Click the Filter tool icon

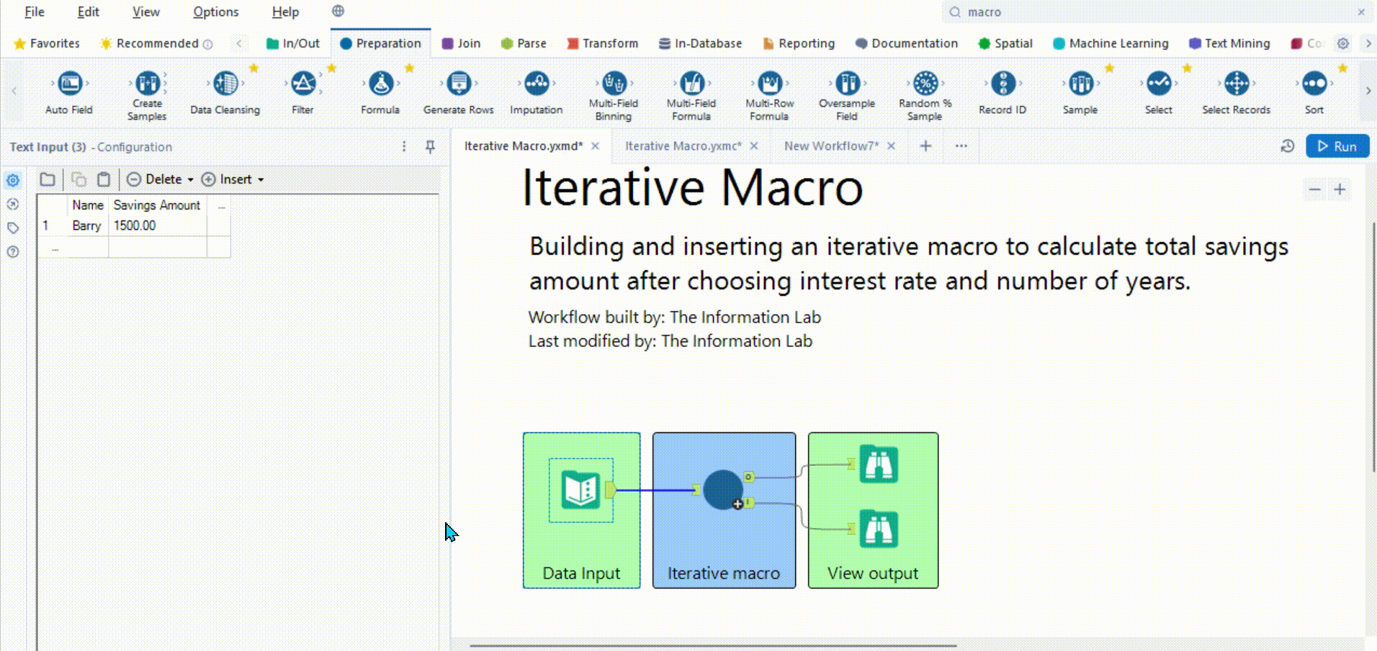click(302, 84)
